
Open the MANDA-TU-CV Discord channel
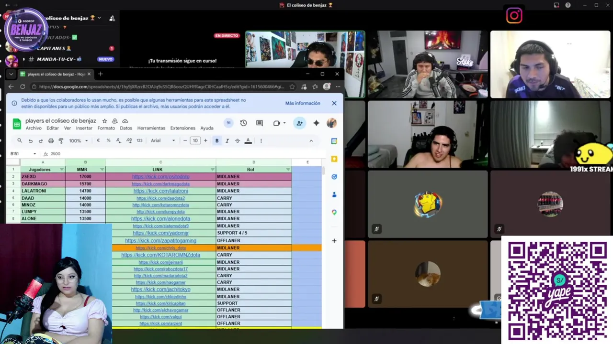(59, 59)
